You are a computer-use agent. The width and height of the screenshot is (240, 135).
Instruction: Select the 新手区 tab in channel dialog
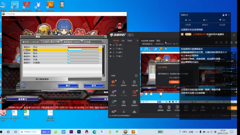coord(31,42)
